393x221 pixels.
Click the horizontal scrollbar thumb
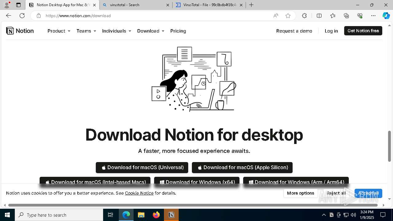(x=193, y=205)
